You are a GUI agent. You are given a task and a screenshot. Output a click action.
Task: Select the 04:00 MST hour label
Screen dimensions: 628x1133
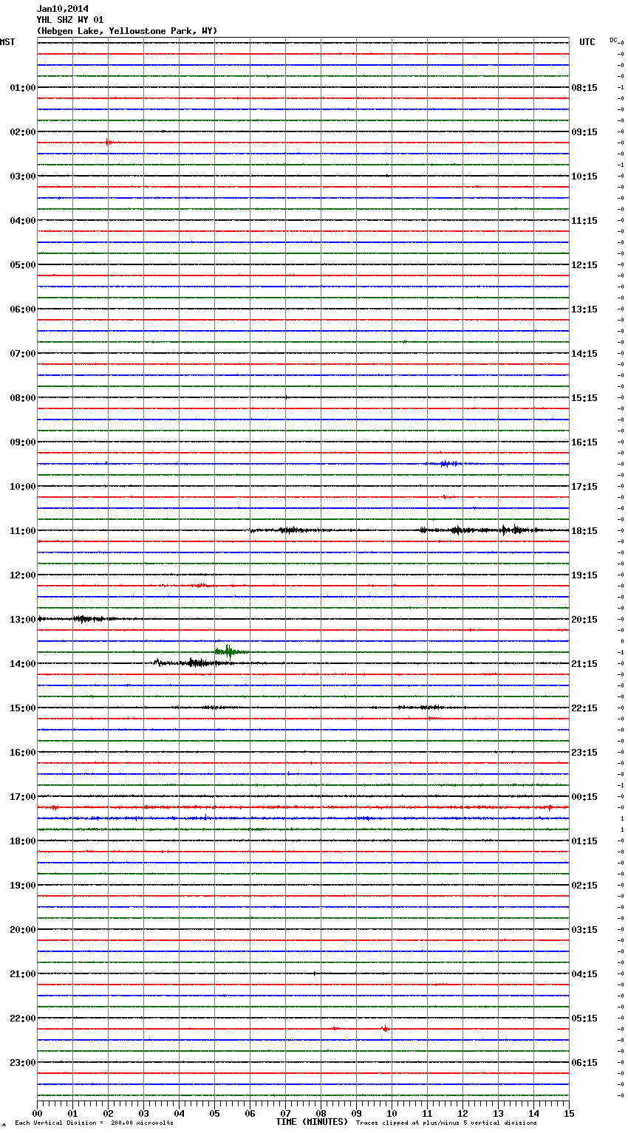click(23, 221)
